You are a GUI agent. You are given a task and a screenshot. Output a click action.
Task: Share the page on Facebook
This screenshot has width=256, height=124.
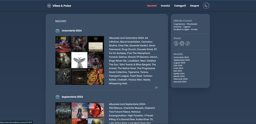click(176, 43)
